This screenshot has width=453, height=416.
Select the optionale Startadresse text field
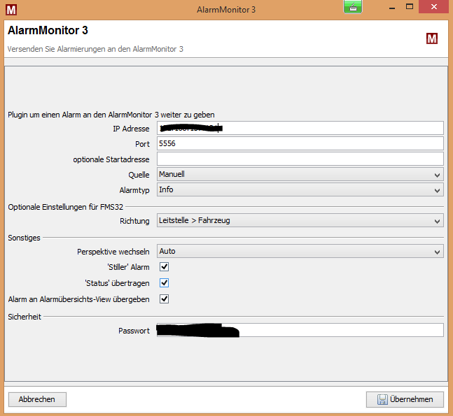click(x=300, y=159)
